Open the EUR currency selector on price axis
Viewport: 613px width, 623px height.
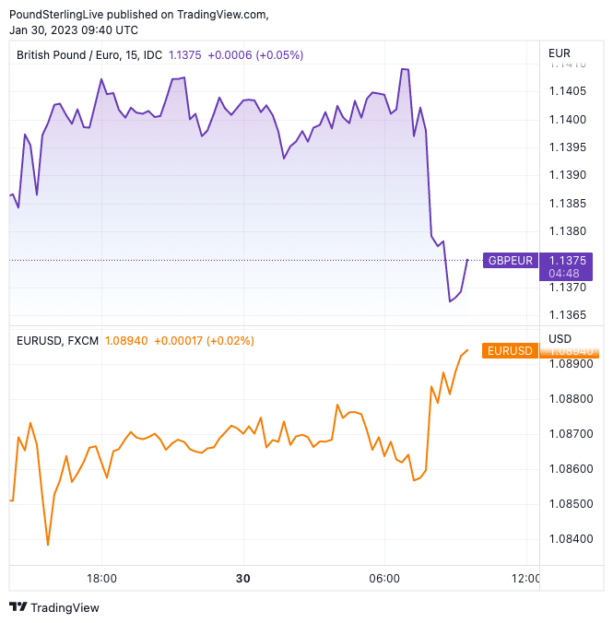click(560, 53)
